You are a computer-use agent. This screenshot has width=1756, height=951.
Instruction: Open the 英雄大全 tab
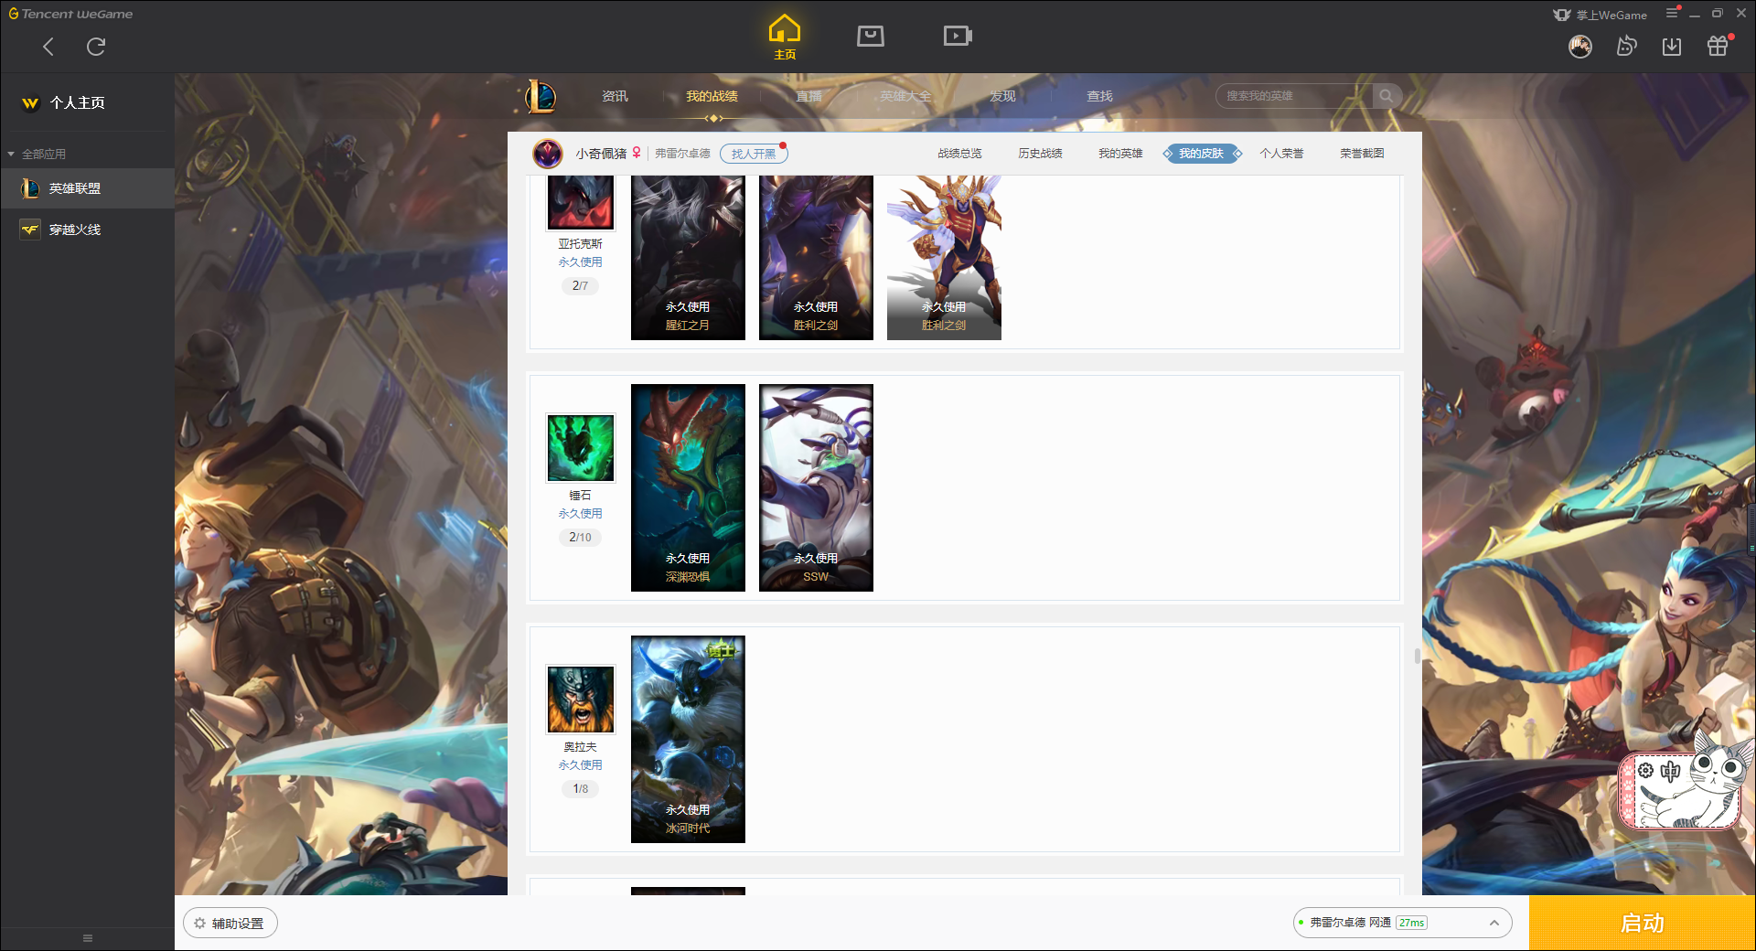(905, 96)
